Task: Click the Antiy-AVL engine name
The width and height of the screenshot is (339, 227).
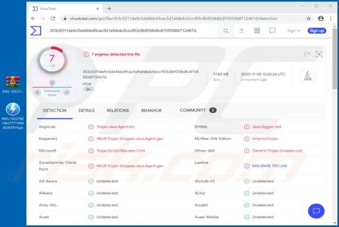Action: pos(48,205)
